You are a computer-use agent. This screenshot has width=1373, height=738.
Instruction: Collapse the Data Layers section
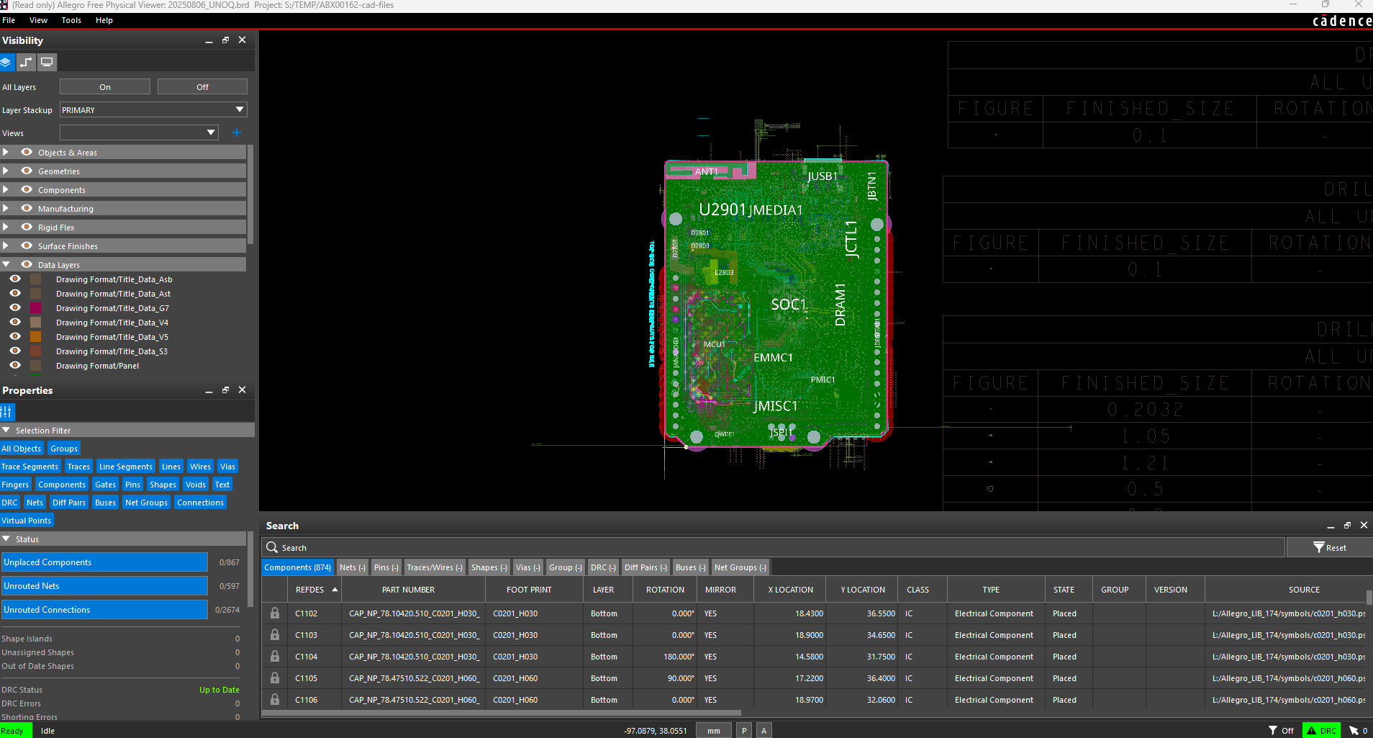6,265
